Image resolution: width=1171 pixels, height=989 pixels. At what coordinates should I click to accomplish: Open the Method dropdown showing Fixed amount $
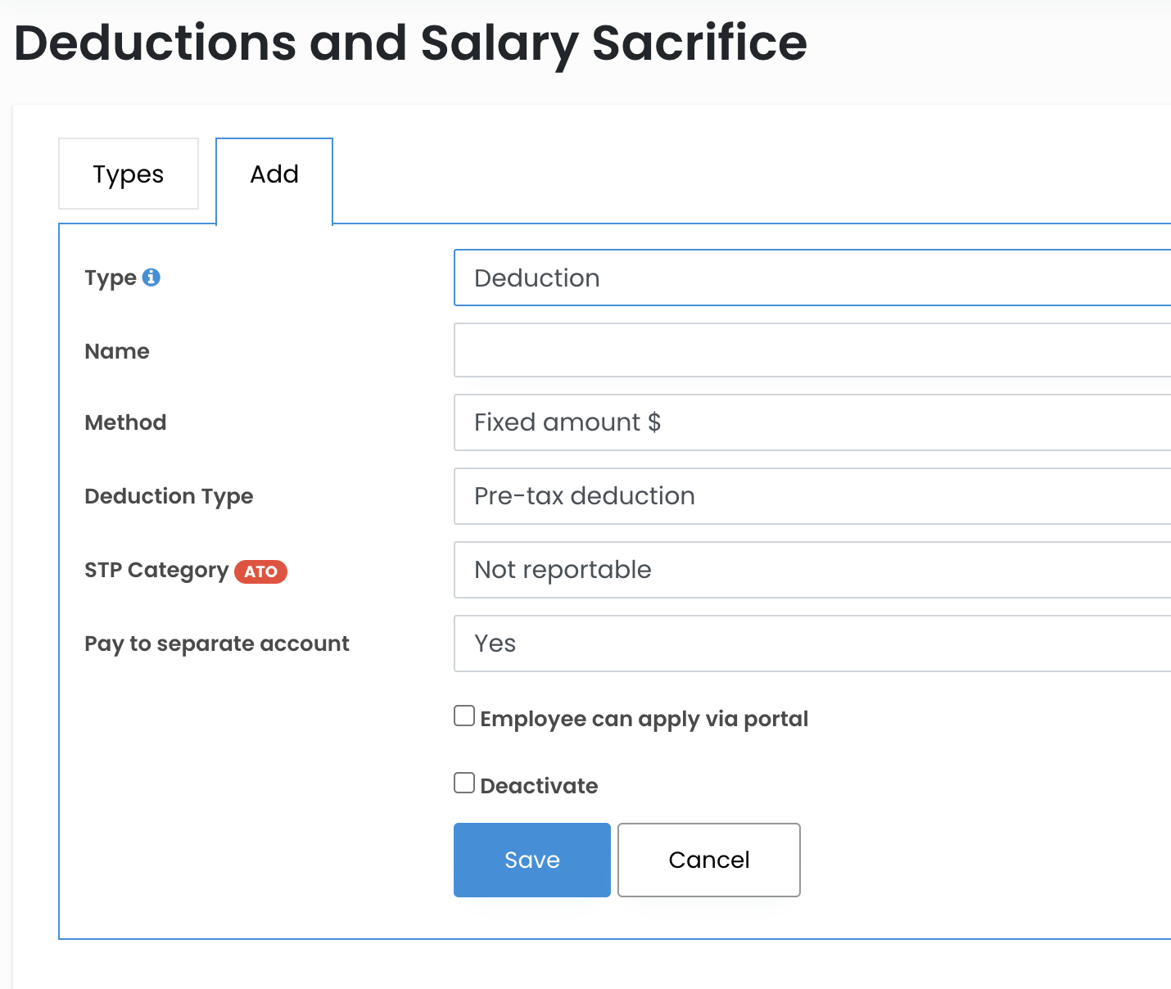pyautogui.click(x=811, y=422)
